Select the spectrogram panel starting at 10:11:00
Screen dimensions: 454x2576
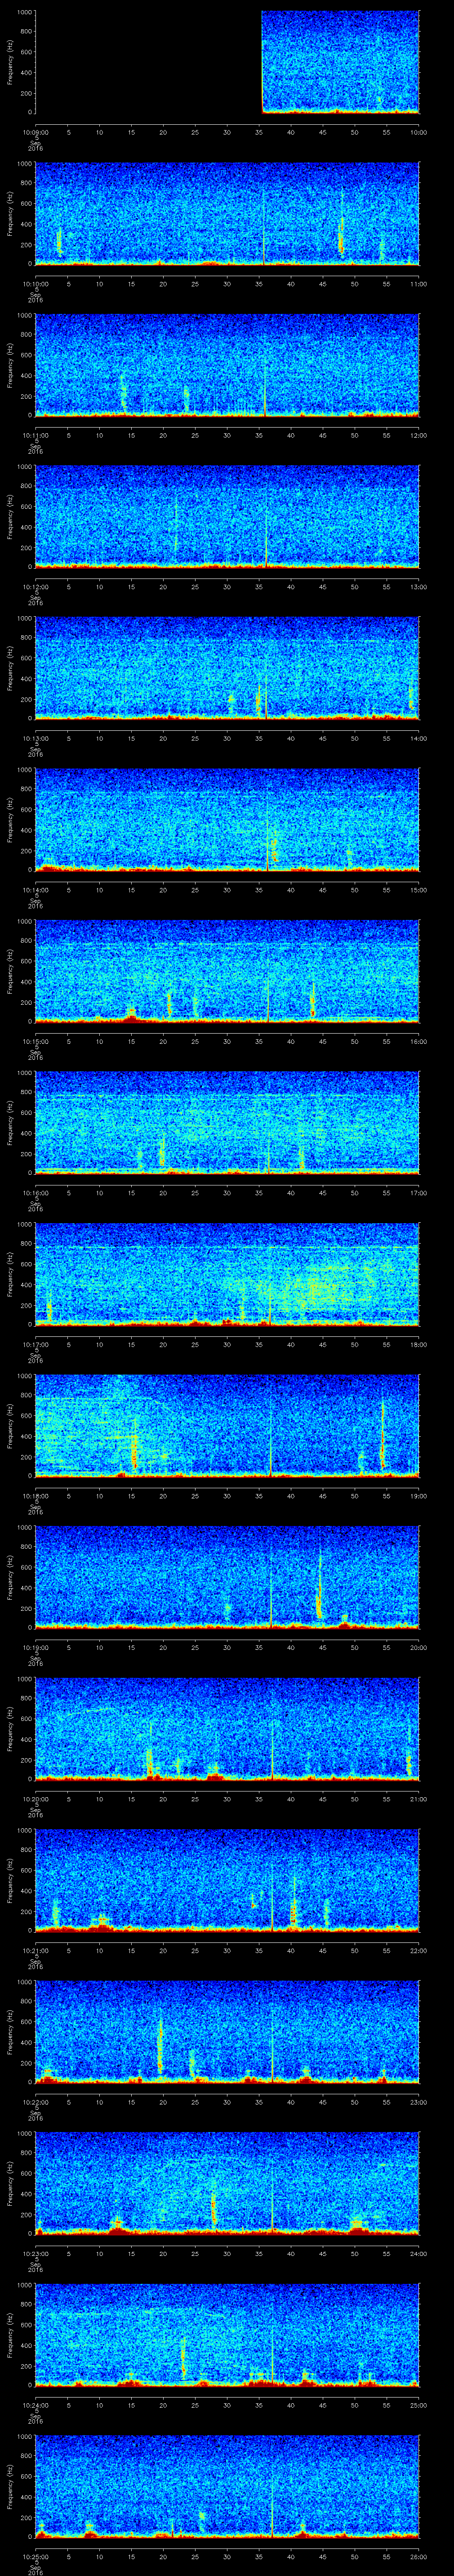227,364
